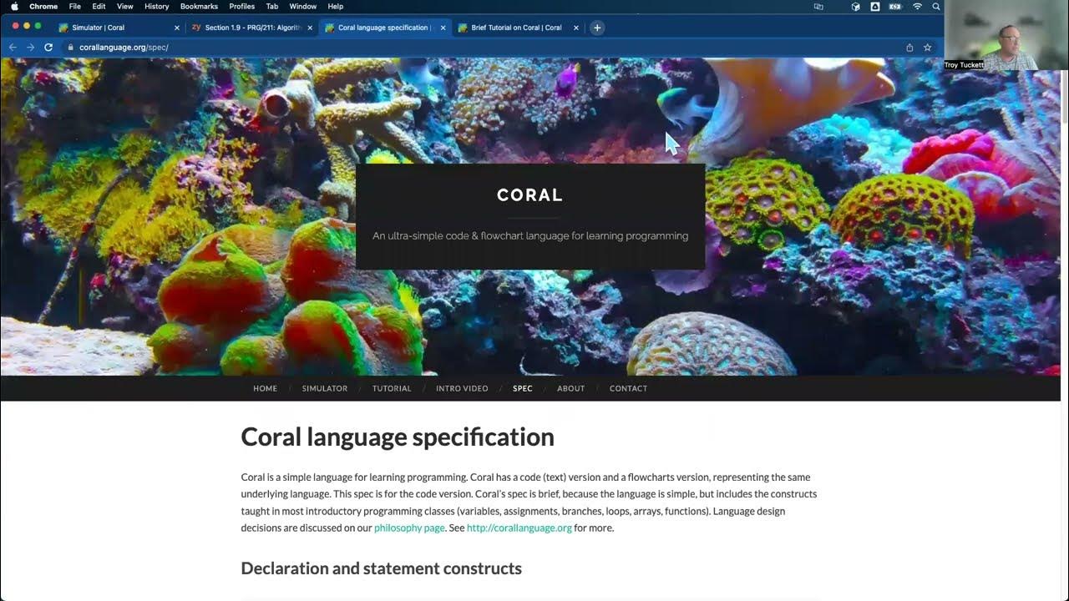Open the View menu
This screenshot has height=601, width=1069.
coord(124,6)
